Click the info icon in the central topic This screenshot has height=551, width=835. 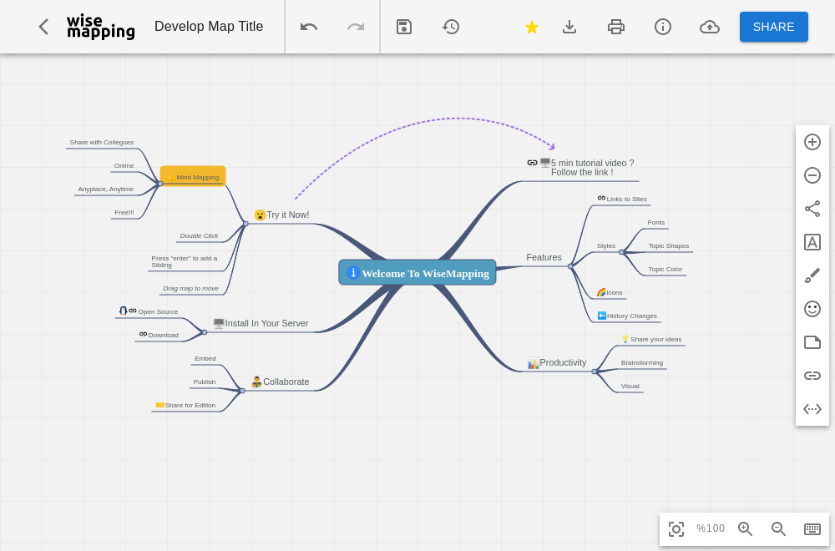click(x=352, y=272)
